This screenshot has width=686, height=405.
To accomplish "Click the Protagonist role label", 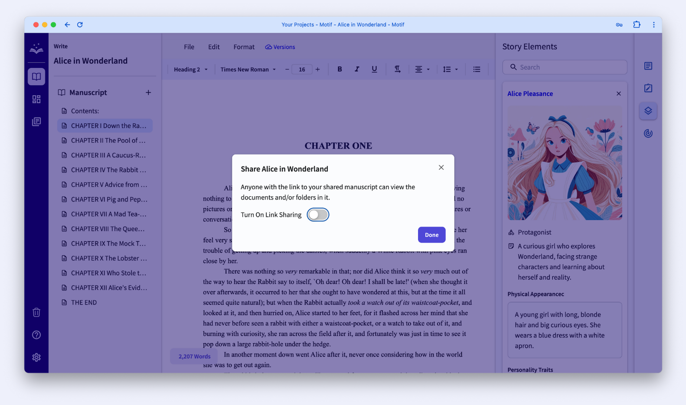I will click(534, 232).
